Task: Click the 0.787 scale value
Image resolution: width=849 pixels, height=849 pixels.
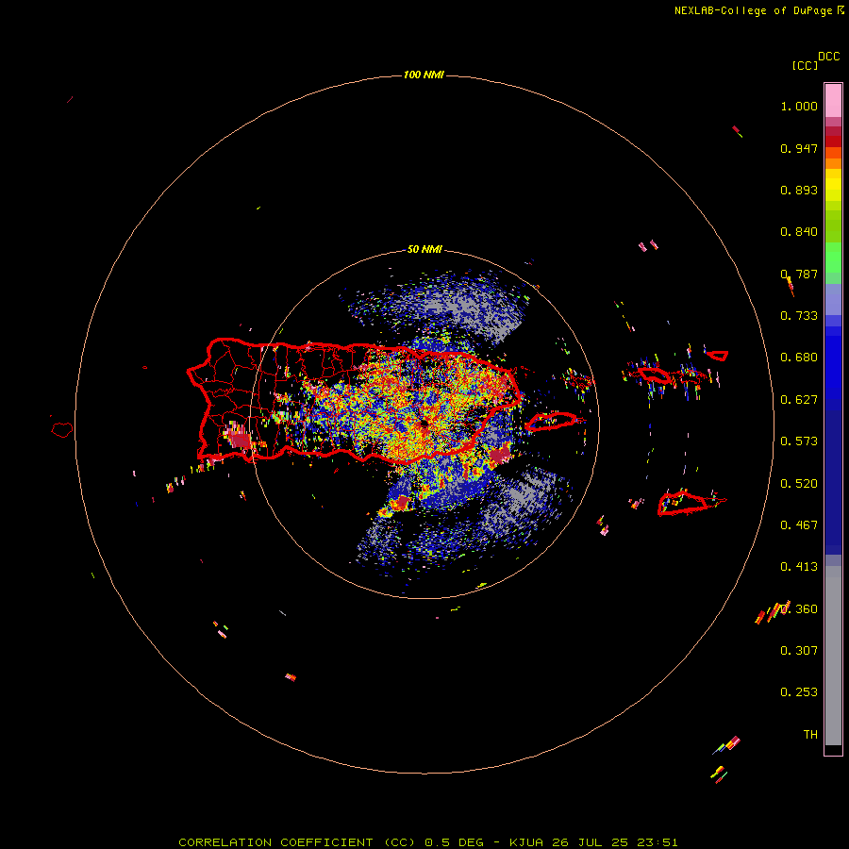Action: point(799,274)
